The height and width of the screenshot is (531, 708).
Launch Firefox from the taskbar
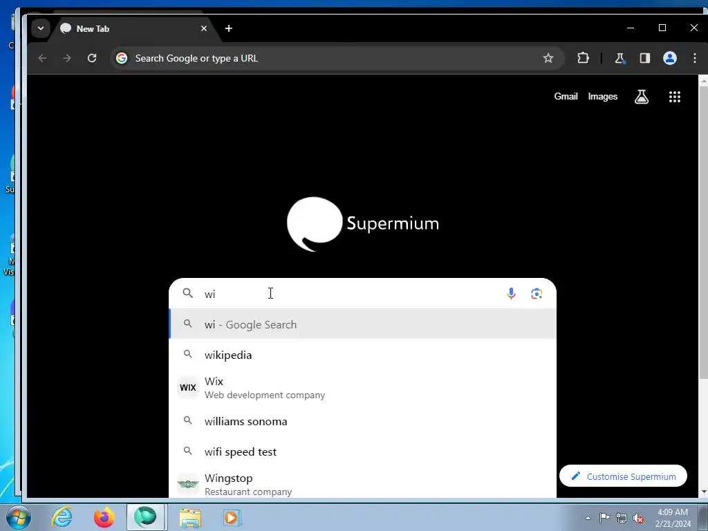tap(104, 517)
